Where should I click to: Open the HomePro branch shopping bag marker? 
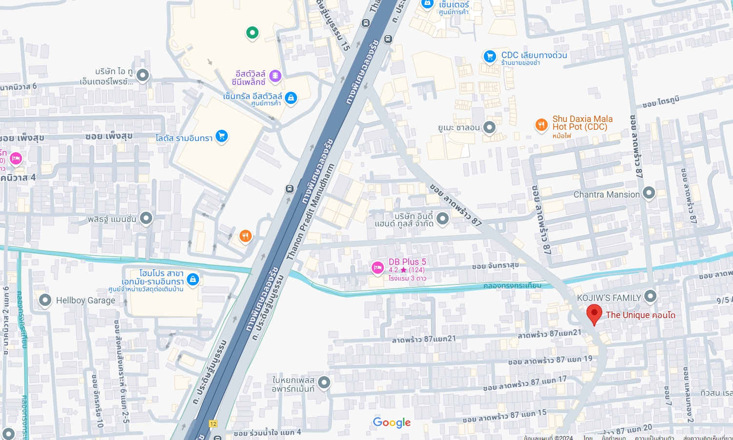pyautogui.click(x=193, y=280)
